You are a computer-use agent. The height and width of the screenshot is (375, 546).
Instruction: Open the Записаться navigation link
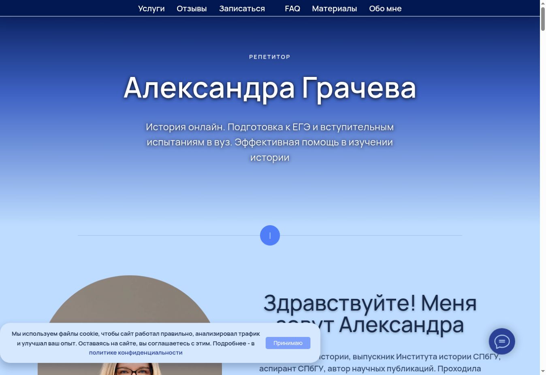pos(242,9)
